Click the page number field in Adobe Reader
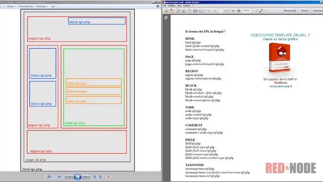The height and width of the screenshot is (182, 323). pyautogui.click(x=221, y=11)
